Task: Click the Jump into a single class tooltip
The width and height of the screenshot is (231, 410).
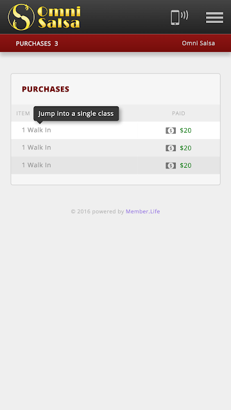Action: tap(76, 113)
